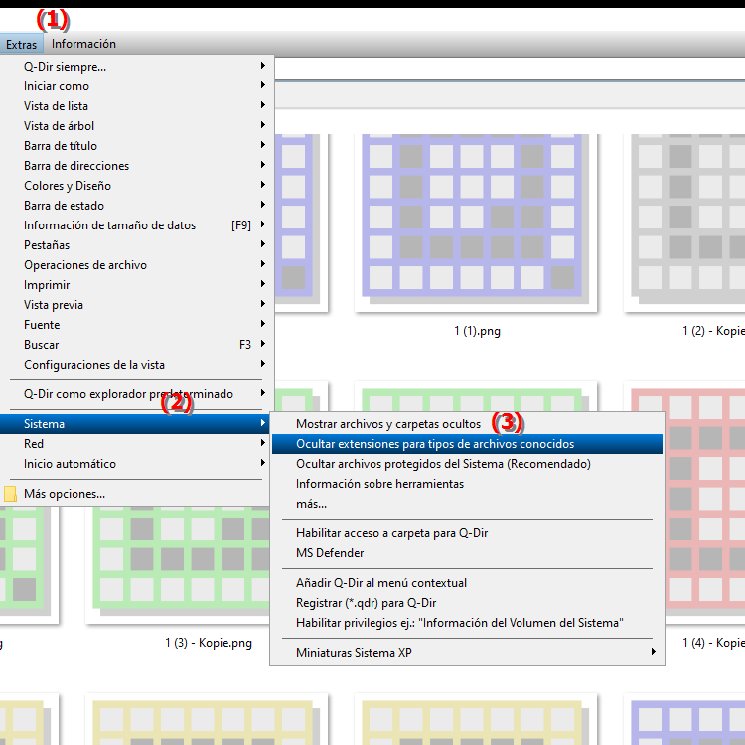This screenshot has height=745, width=745.
Task: Click the arrow beside Q-Dir siempre...
Action: (263, 66)
